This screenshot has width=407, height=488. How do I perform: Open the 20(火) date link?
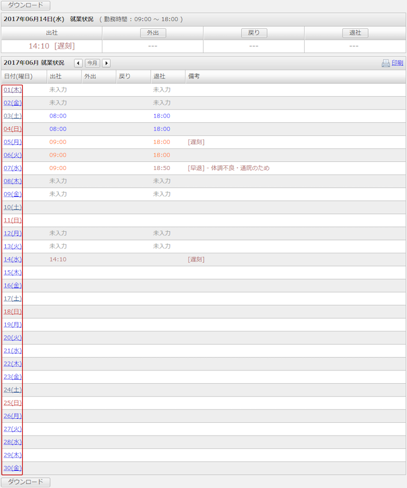(x=12, y=337)
